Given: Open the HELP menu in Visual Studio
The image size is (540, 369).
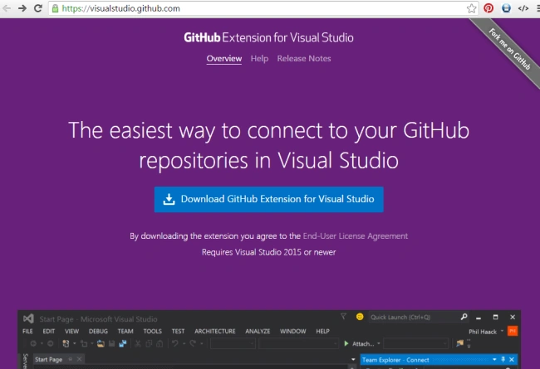Looking at the screenshot, I should tap(322, 331).
